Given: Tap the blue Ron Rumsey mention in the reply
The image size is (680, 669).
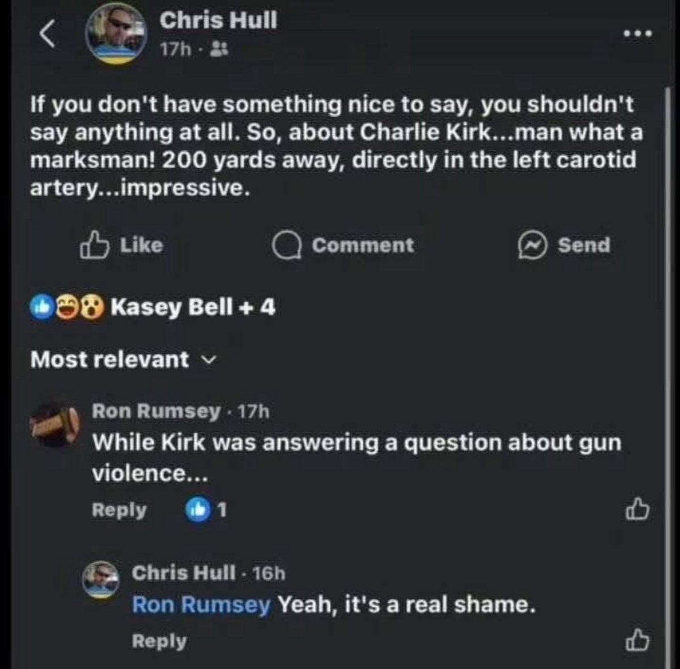Looking at the screenshot, I should (x=201, y=605).
